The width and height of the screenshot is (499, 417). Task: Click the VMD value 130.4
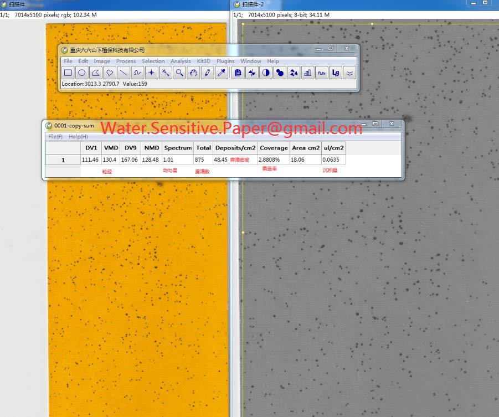click(x=110, y=160)
